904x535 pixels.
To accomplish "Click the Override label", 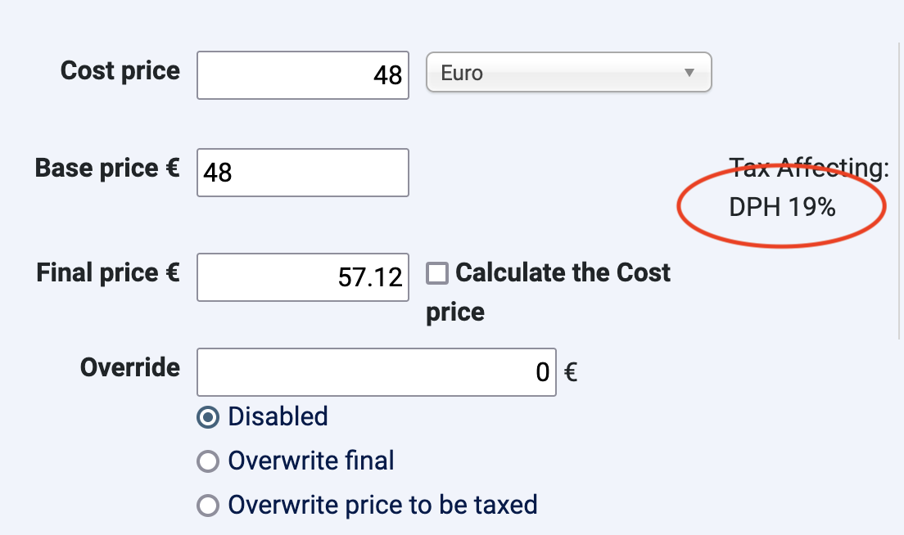I will pos(130,367).
